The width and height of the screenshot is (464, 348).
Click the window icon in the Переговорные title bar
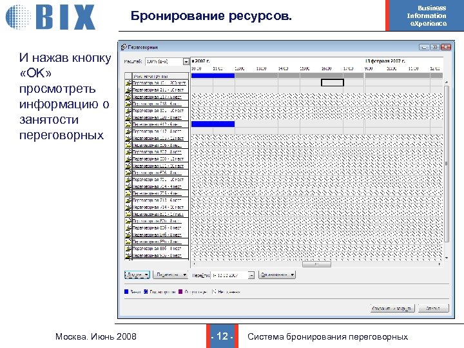(124, 47)
